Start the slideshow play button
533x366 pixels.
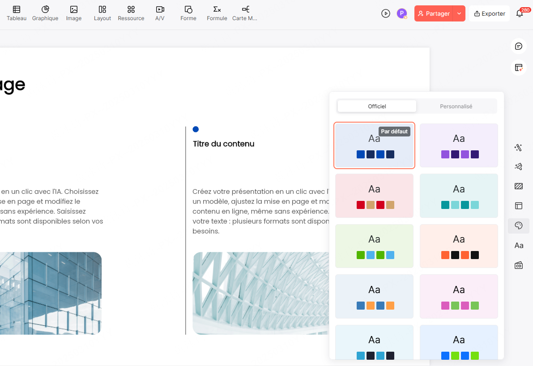pos(386,13)
